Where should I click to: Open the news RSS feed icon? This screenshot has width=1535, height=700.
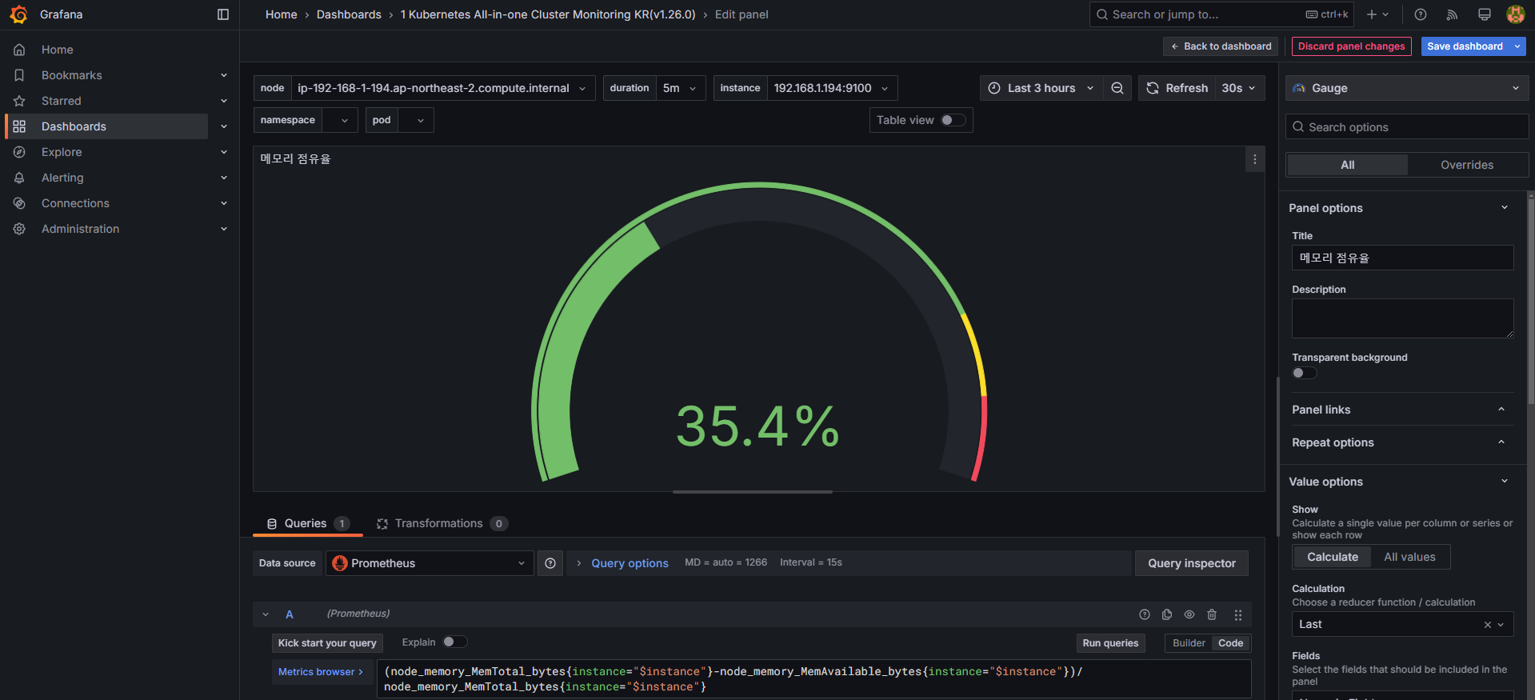point(1453,14)
